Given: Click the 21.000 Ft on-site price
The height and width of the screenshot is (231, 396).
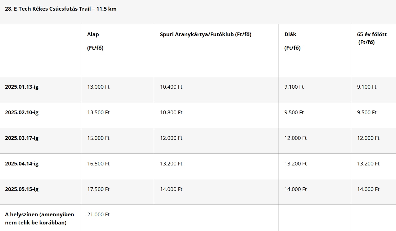Looking at the screenshot, I should tap(98, 214).
